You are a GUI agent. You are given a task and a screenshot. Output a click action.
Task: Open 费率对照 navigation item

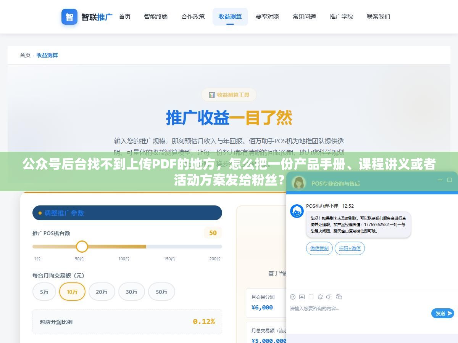pos(267,17)
